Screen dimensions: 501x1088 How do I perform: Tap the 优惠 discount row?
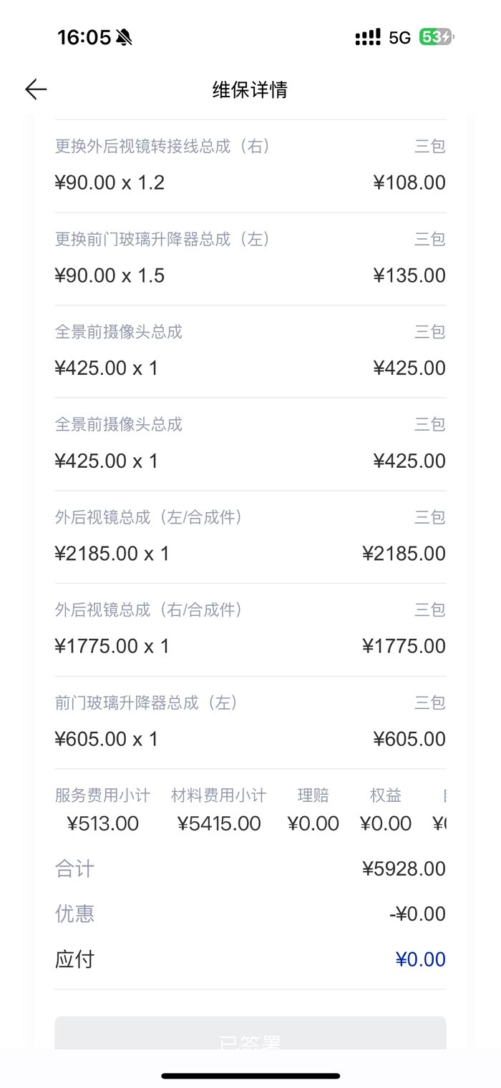point(250,914)
